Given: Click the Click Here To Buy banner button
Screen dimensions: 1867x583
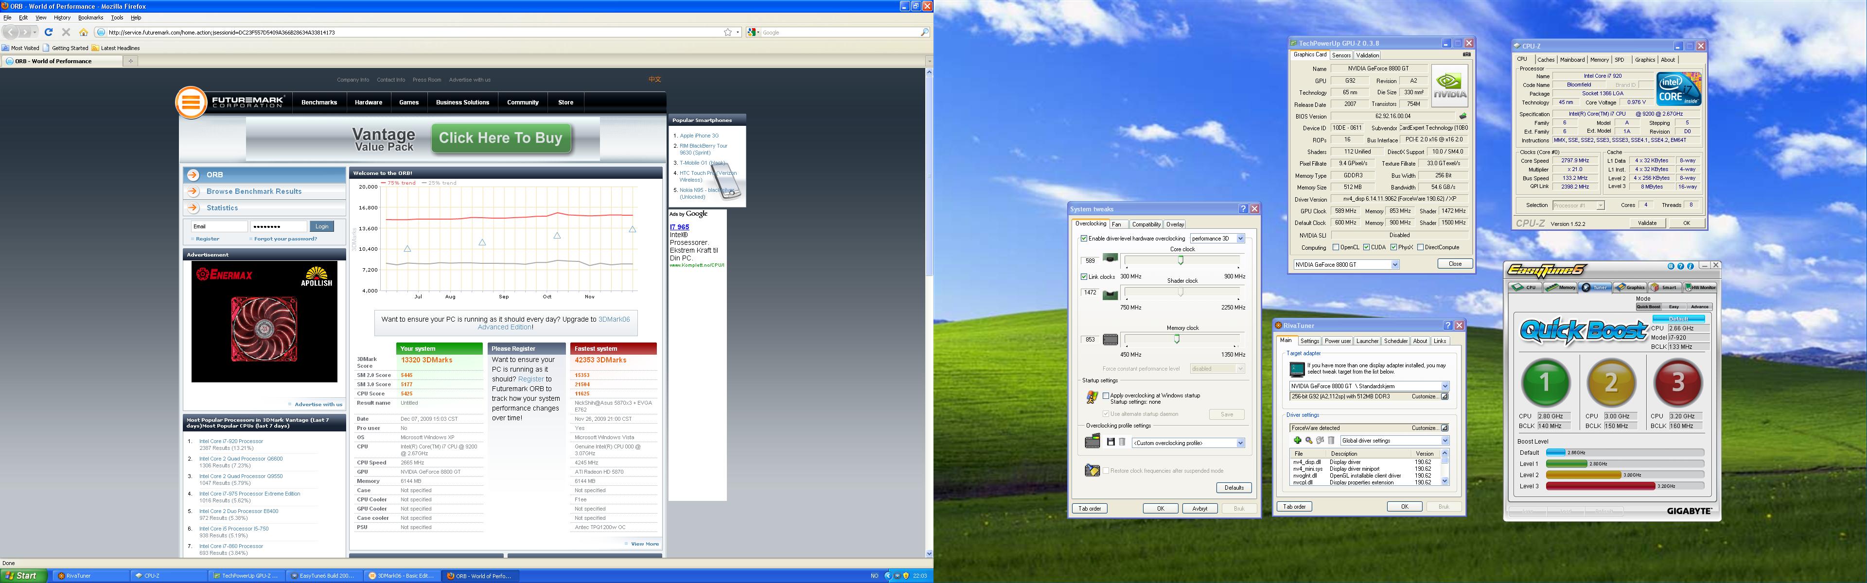Looking at the screenshot, I should pyautogui.click(x=501, y=138).
